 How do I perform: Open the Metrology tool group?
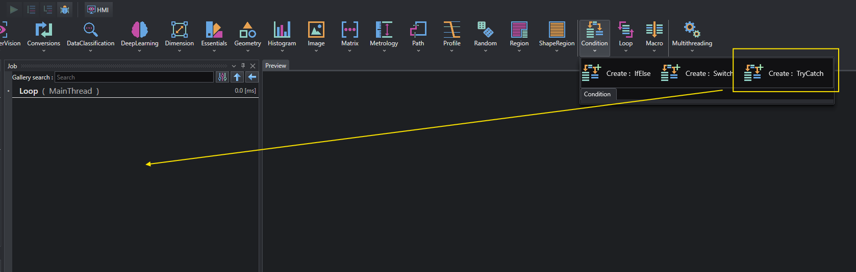coord(384,30)
